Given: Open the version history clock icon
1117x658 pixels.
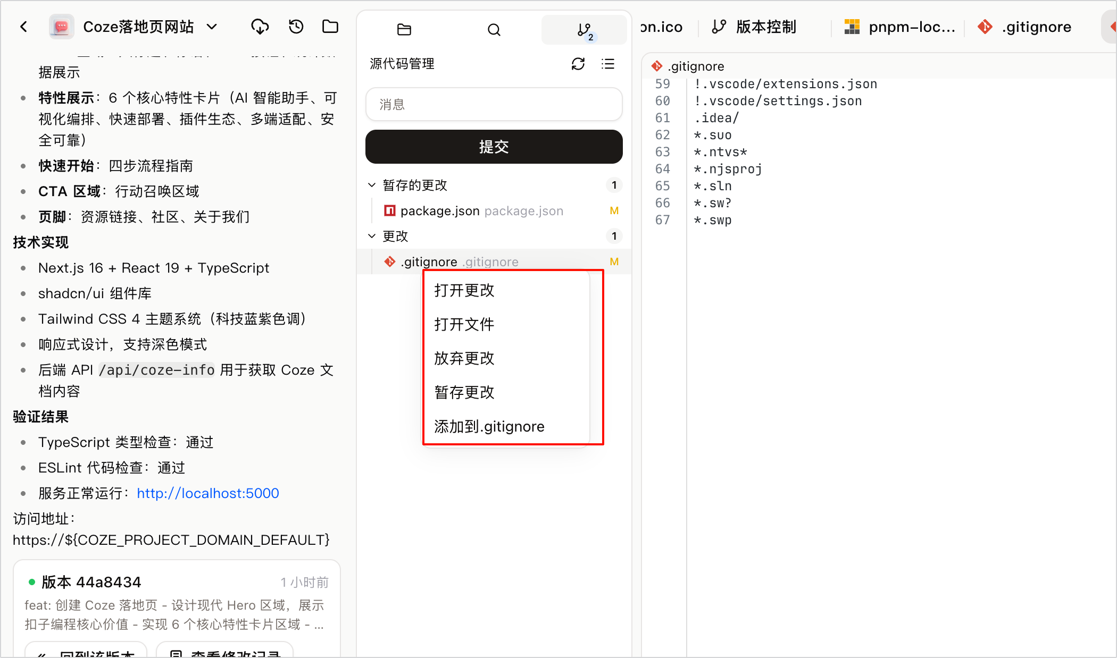Looking at the screenshot, I should coord(296,27).
